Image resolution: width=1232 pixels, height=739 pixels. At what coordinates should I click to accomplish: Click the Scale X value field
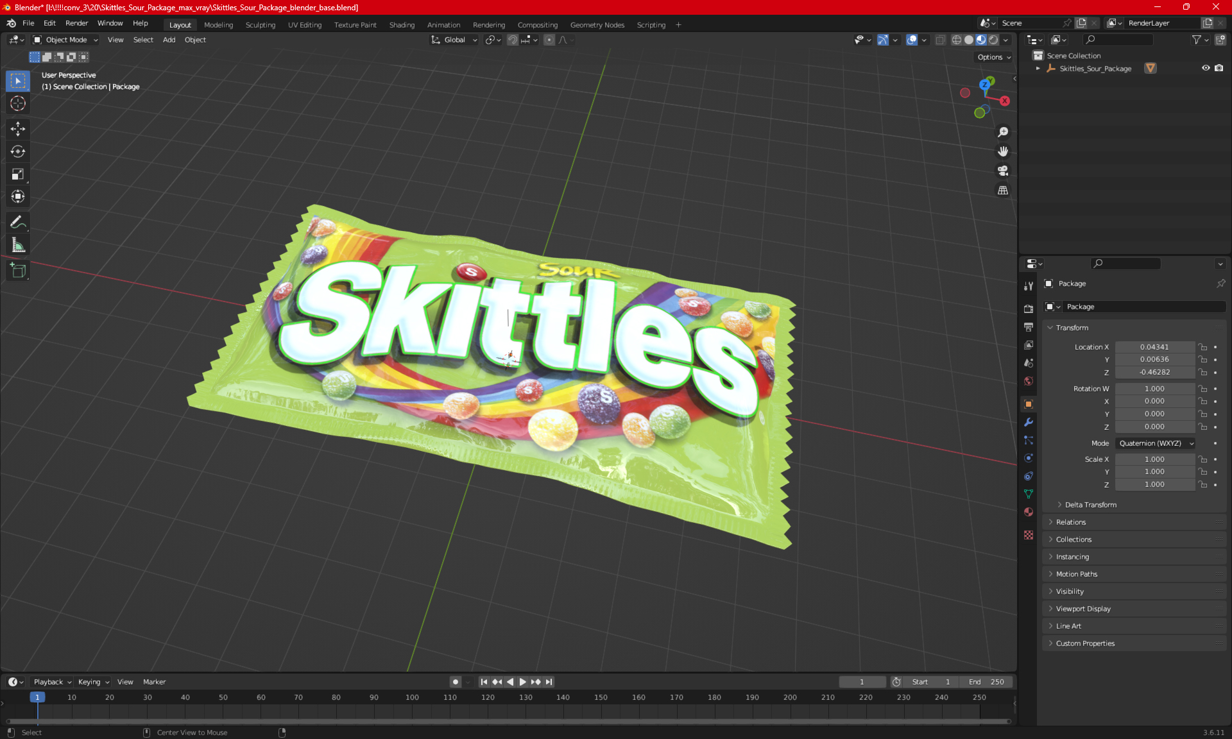coord(1154,459)
